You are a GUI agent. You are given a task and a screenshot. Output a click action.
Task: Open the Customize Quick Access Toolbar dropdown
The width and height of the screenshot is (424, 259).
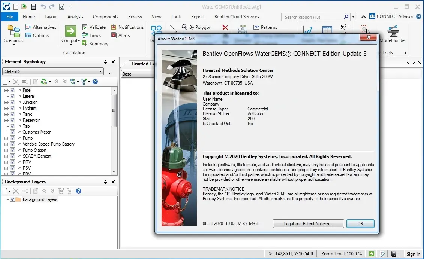tap(70, 7)
